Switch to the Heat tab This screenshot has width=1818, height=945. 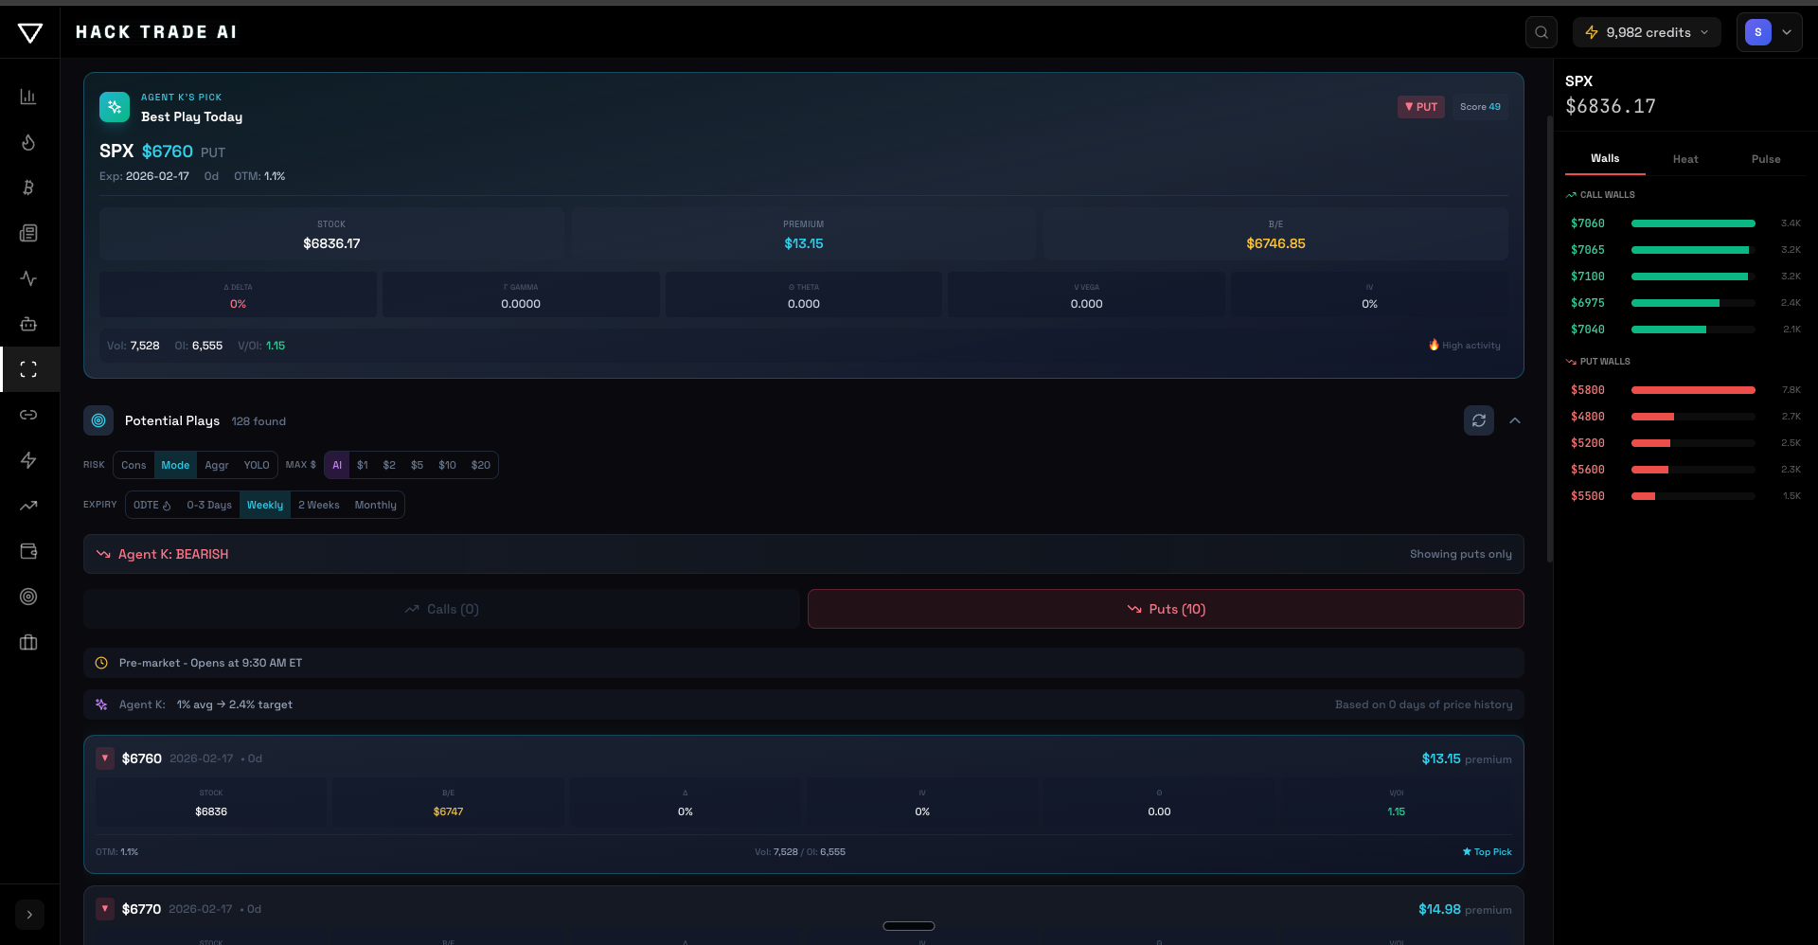pos(1685,158)
